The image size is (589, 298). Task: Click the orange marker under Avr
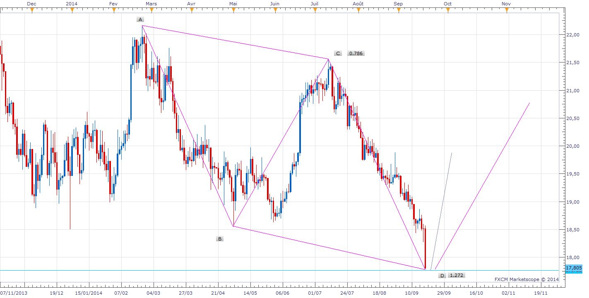point(191,10)
